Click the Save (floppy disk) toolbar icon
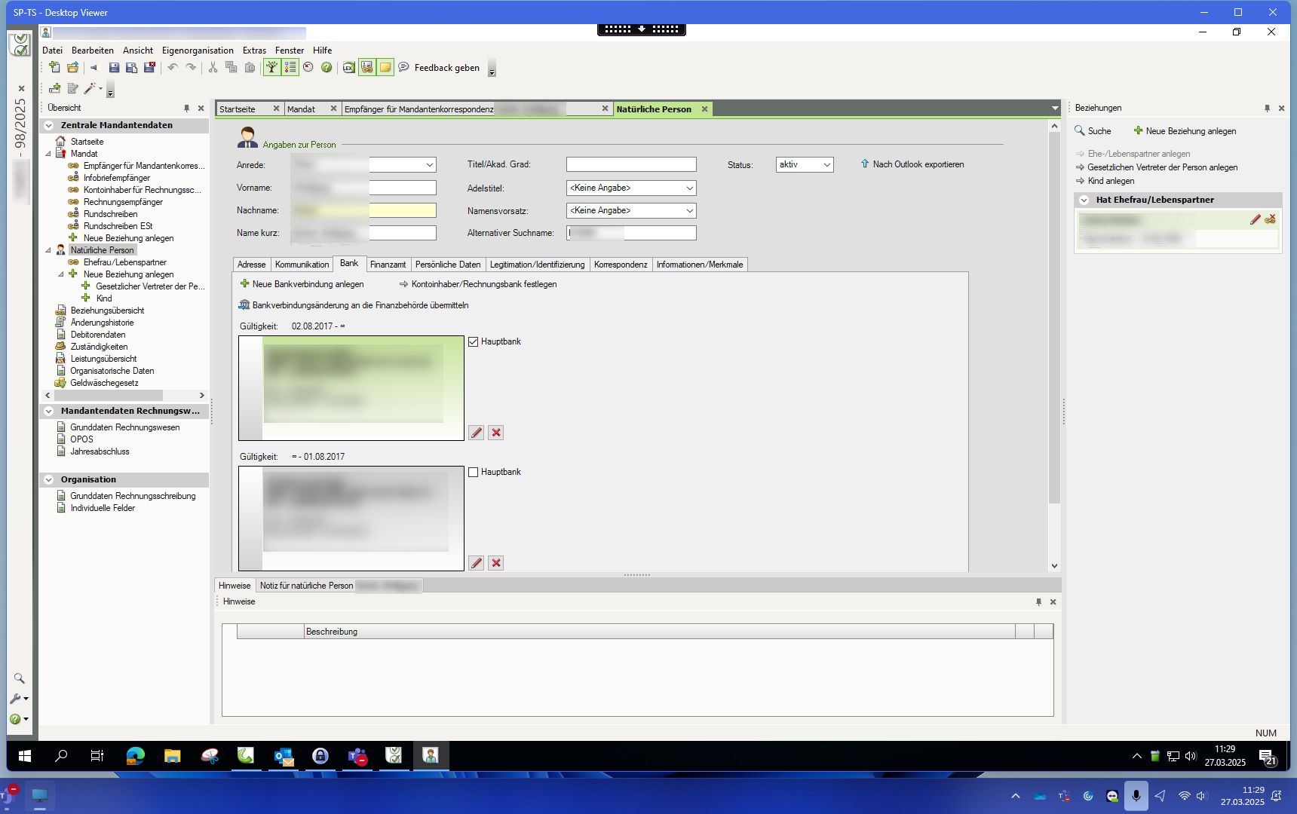 [114, 68]
